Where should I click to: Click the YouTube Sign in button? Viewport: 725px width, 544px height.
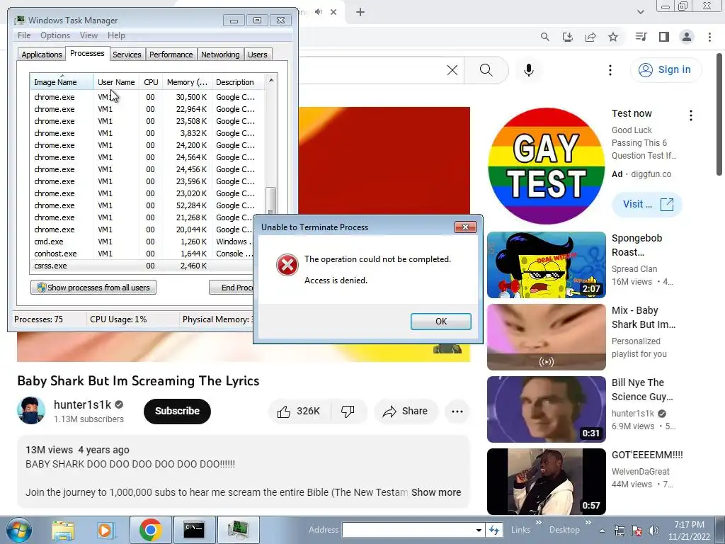tap(666, 70)
